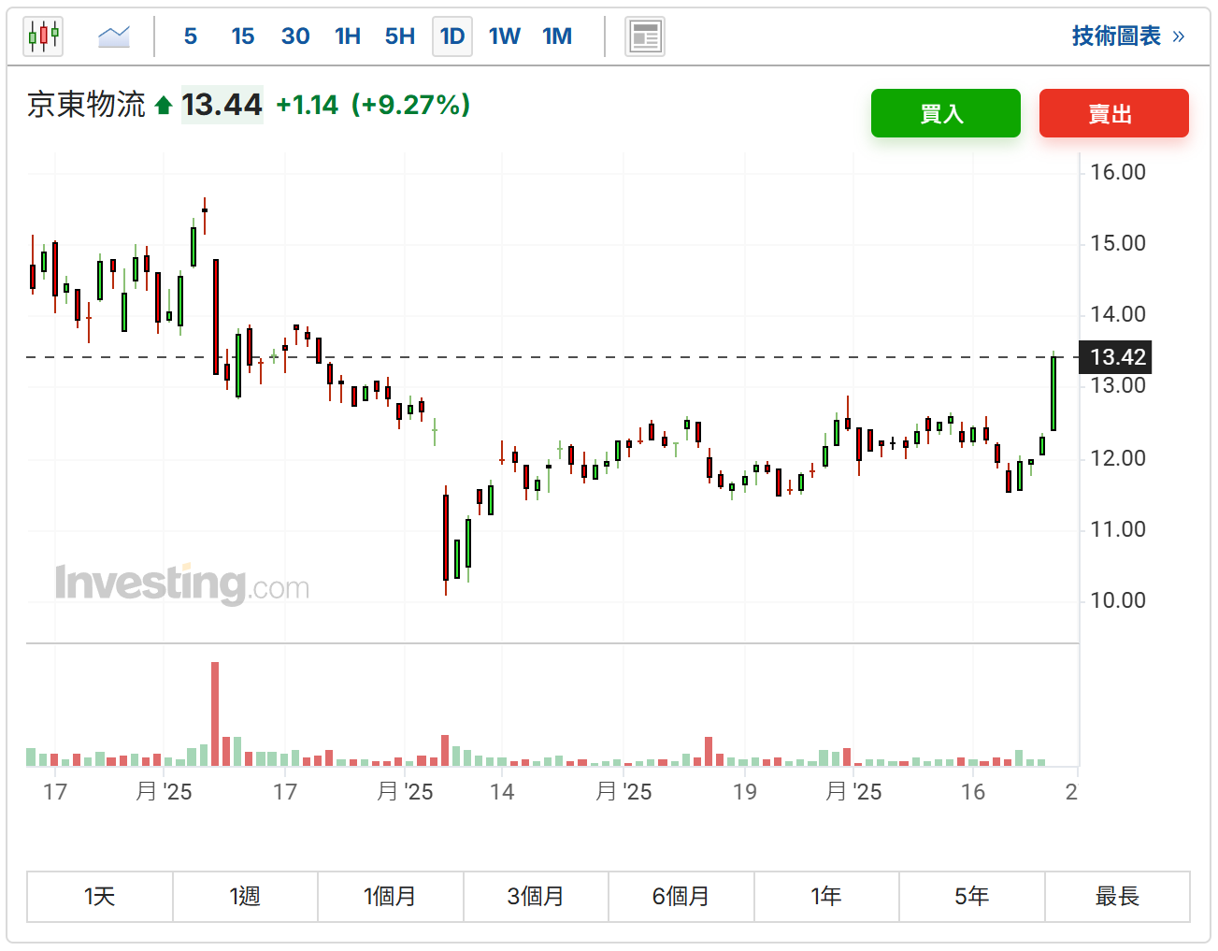Click the latest green candlestick near 13.42
Screen dimensions: 1218x951
[x=1053, y=393]
